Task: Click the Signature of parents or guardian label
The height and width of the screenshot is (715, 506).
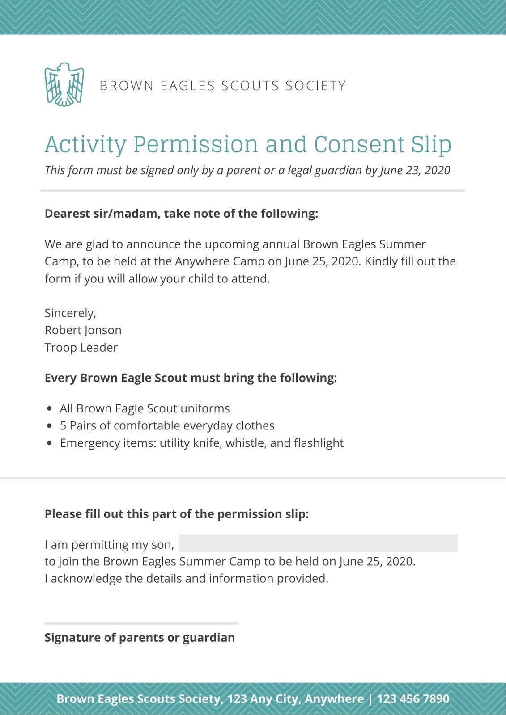Action: [x=140, y=637]
